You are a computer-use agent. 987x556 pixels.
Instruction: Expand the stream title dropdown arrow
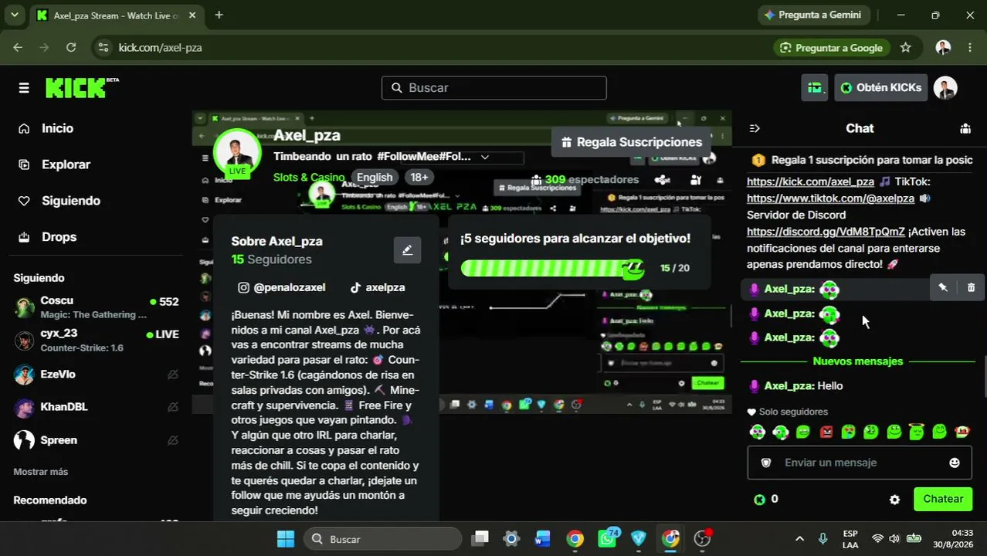485,157
